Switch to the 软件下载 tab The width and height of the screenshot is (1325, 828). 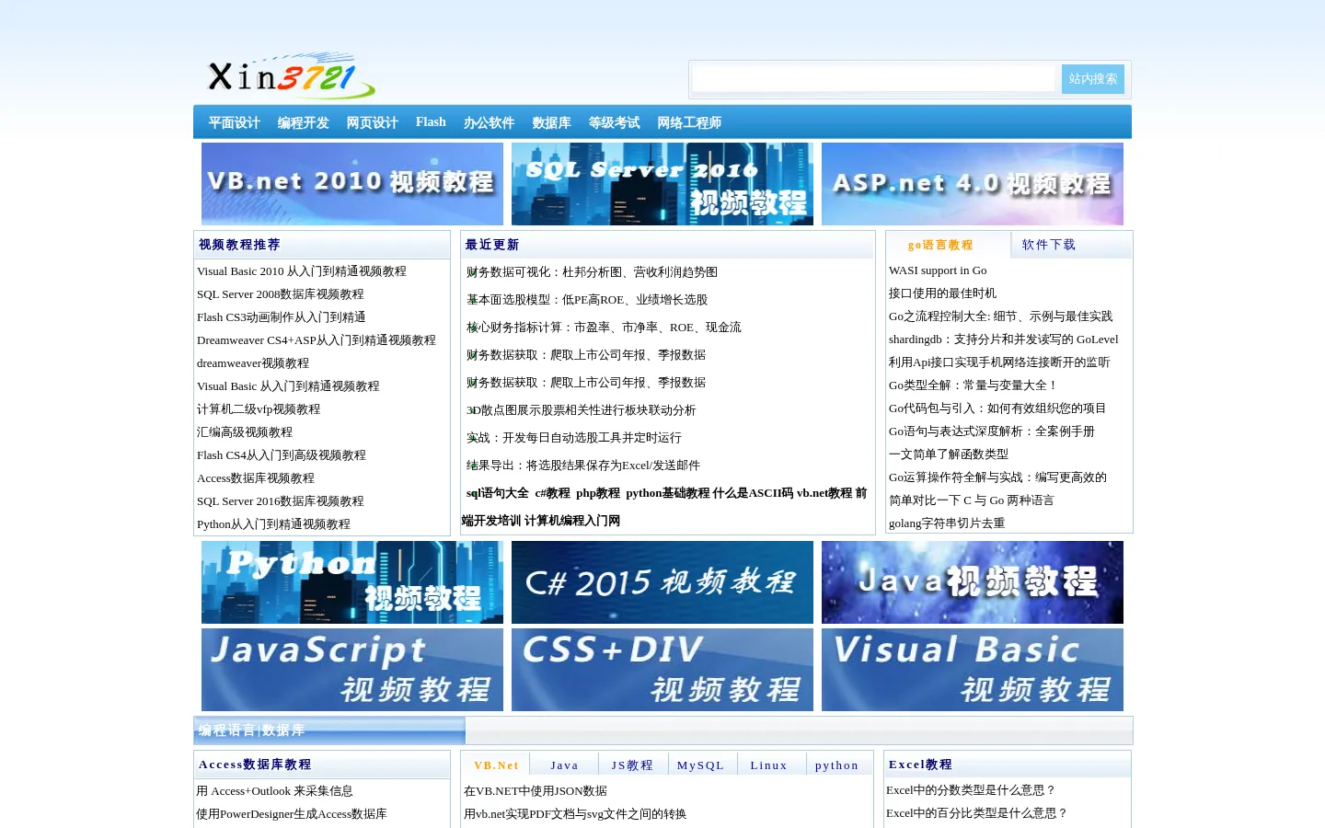(1049, 245)
